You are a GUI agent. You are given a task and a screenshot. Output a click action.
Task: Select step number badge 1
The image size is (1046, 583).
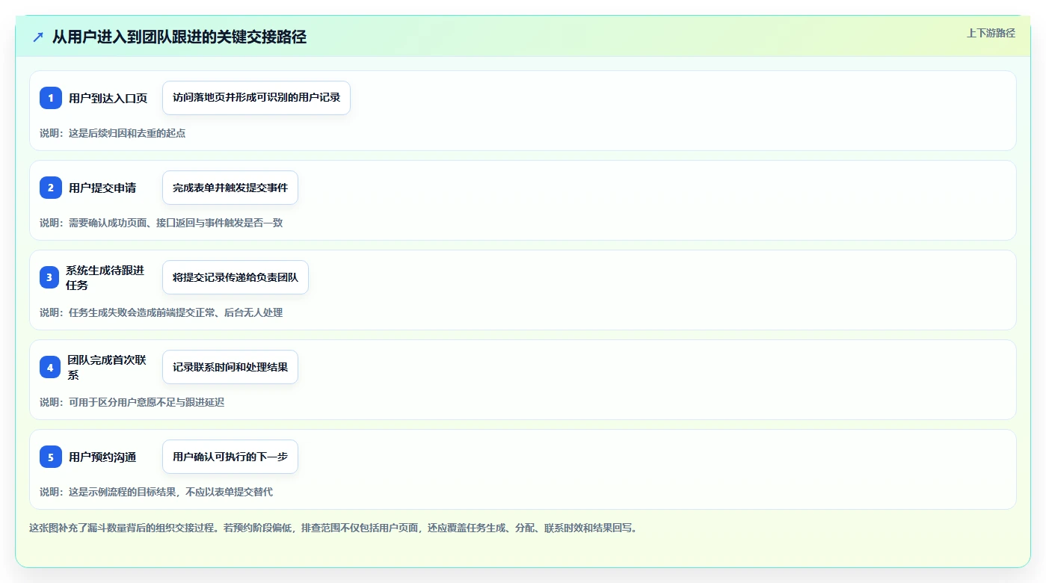tap(51, 98)
